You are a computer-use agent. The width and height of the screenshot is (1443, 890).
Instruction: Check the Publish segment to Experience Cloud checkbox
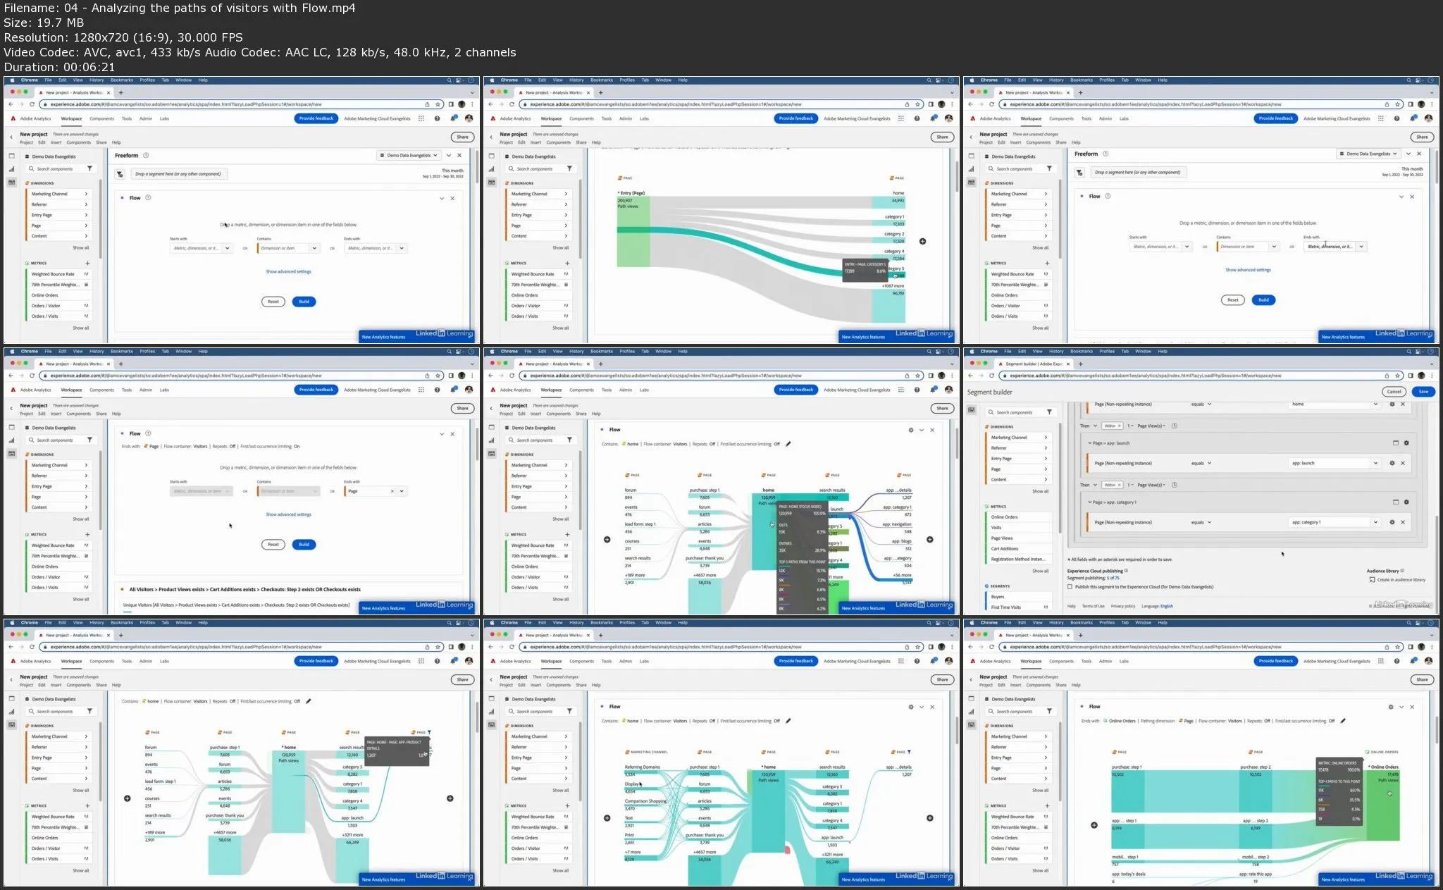coord(1070,586)
